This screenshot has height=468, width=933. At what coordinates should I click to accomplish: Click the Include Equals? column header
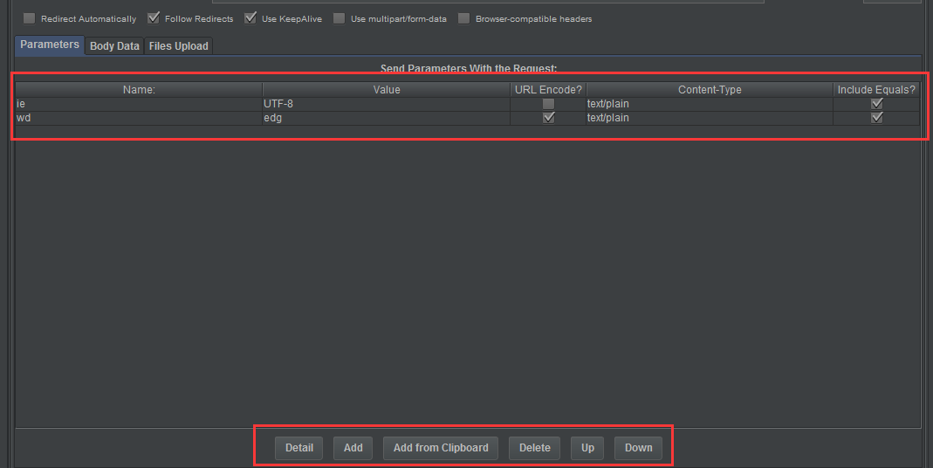(876, 90)
